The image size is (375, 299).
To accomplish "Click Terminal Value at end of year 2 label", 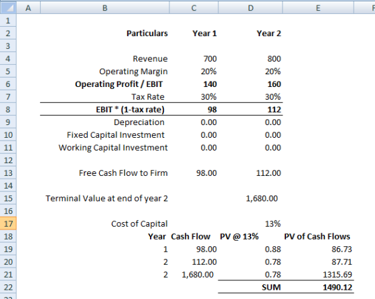I will point(106,199).
